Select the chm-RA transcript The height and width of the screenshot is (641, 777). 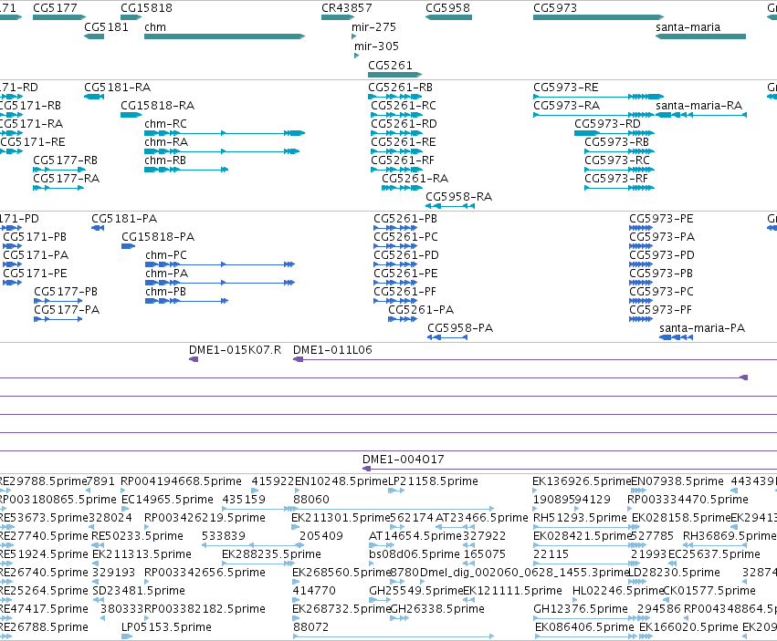tap(222, 151)
